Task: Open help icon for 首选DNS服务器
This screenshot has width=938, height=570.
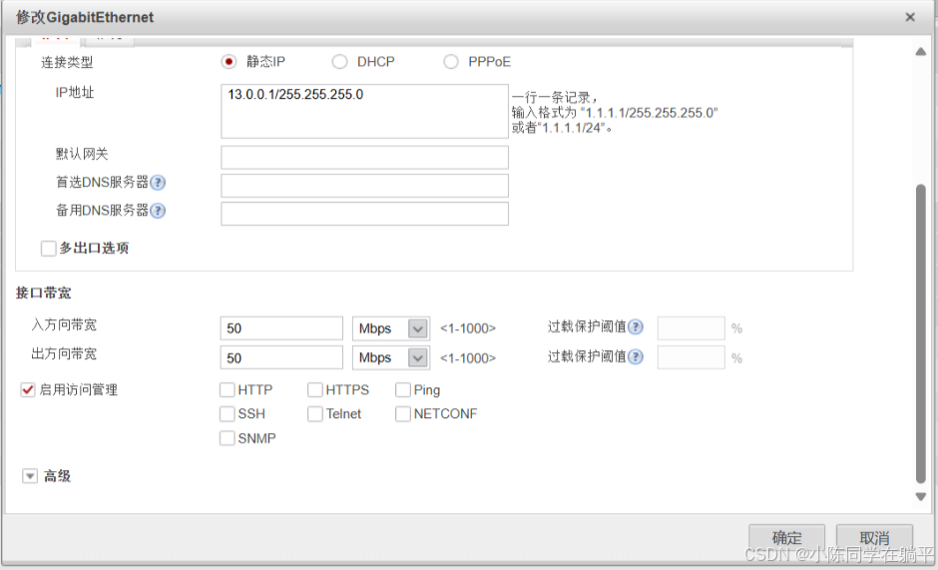Action: point(158,183)
